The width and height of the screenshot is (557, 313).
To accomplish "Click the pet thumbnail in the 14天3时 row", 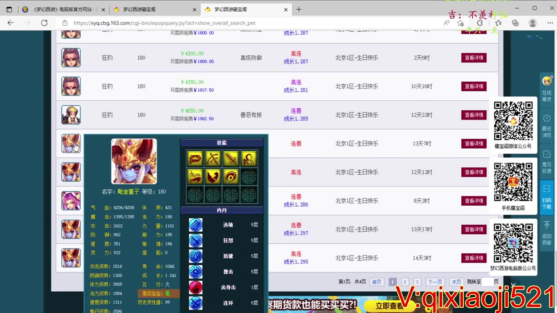I will point(71,258).
